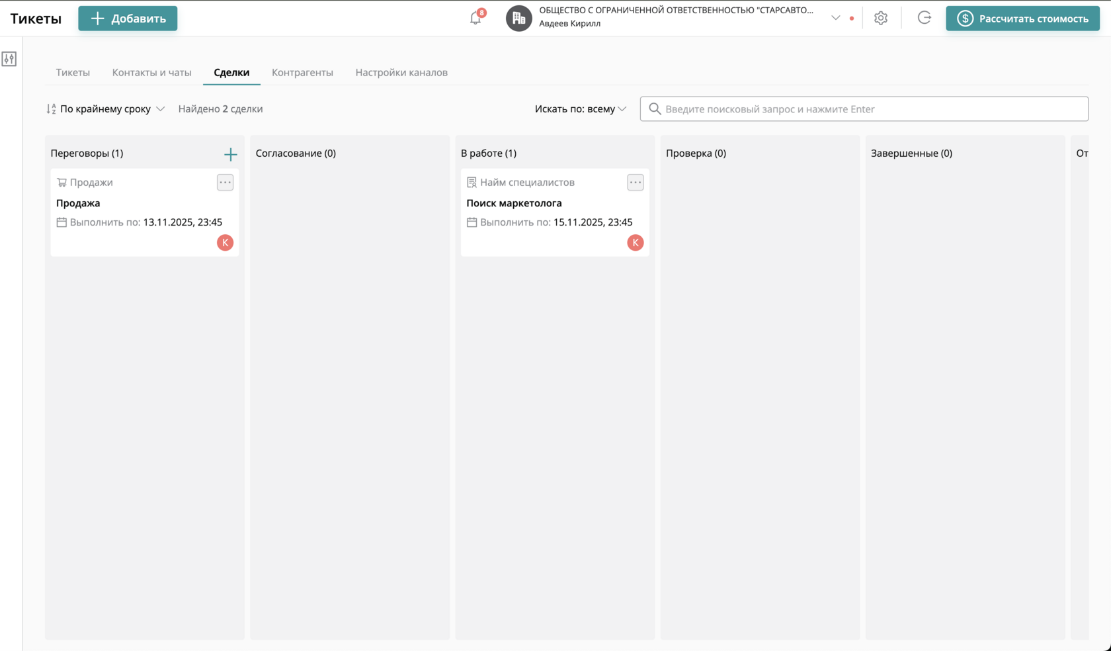Open the filters panel in the left sidebar

9,59
